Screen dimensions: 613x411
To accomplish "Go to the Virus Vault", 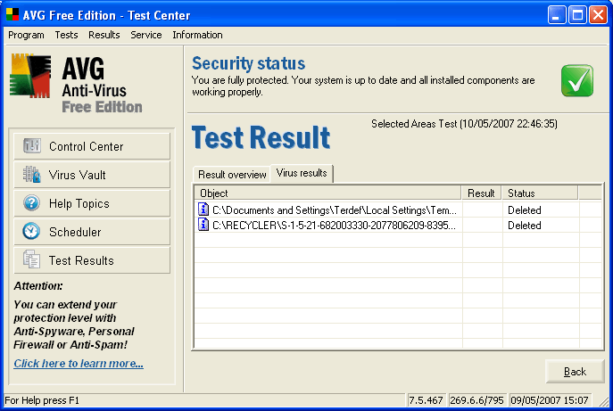I will [92, 175].
